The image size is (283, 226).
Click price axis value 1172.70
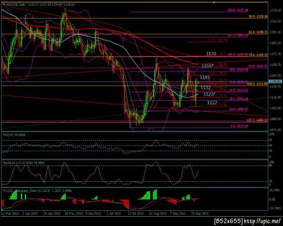(x=275, y=54)
